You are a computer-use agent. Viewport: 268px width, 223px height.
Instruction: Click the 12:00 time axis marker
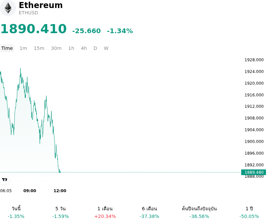[60, 191]
